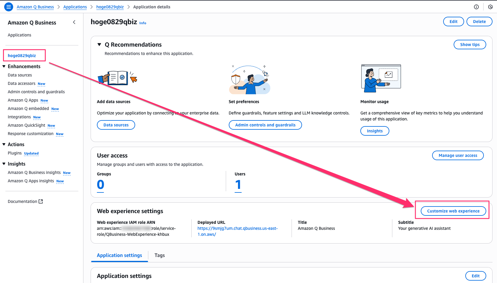Collapse the Q Recommendations section

click(99, 45)
